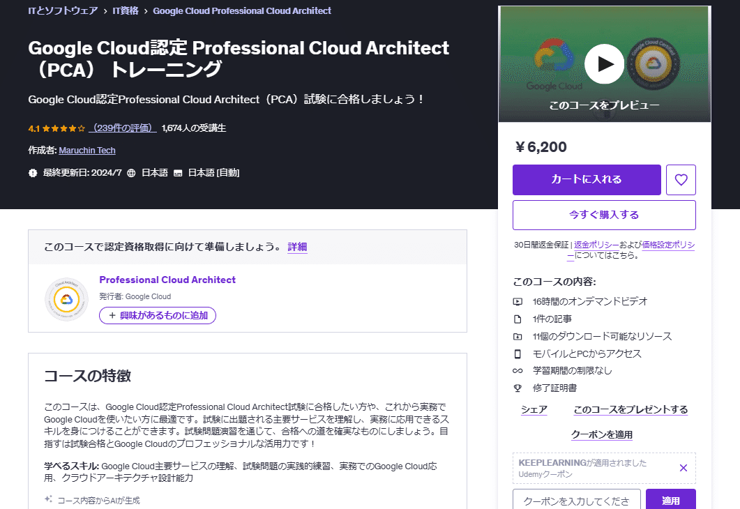This screenshot has height=509, width=740.
Task: Click the globe language icon
Action: pyautogui.click(x=131, y=173)
